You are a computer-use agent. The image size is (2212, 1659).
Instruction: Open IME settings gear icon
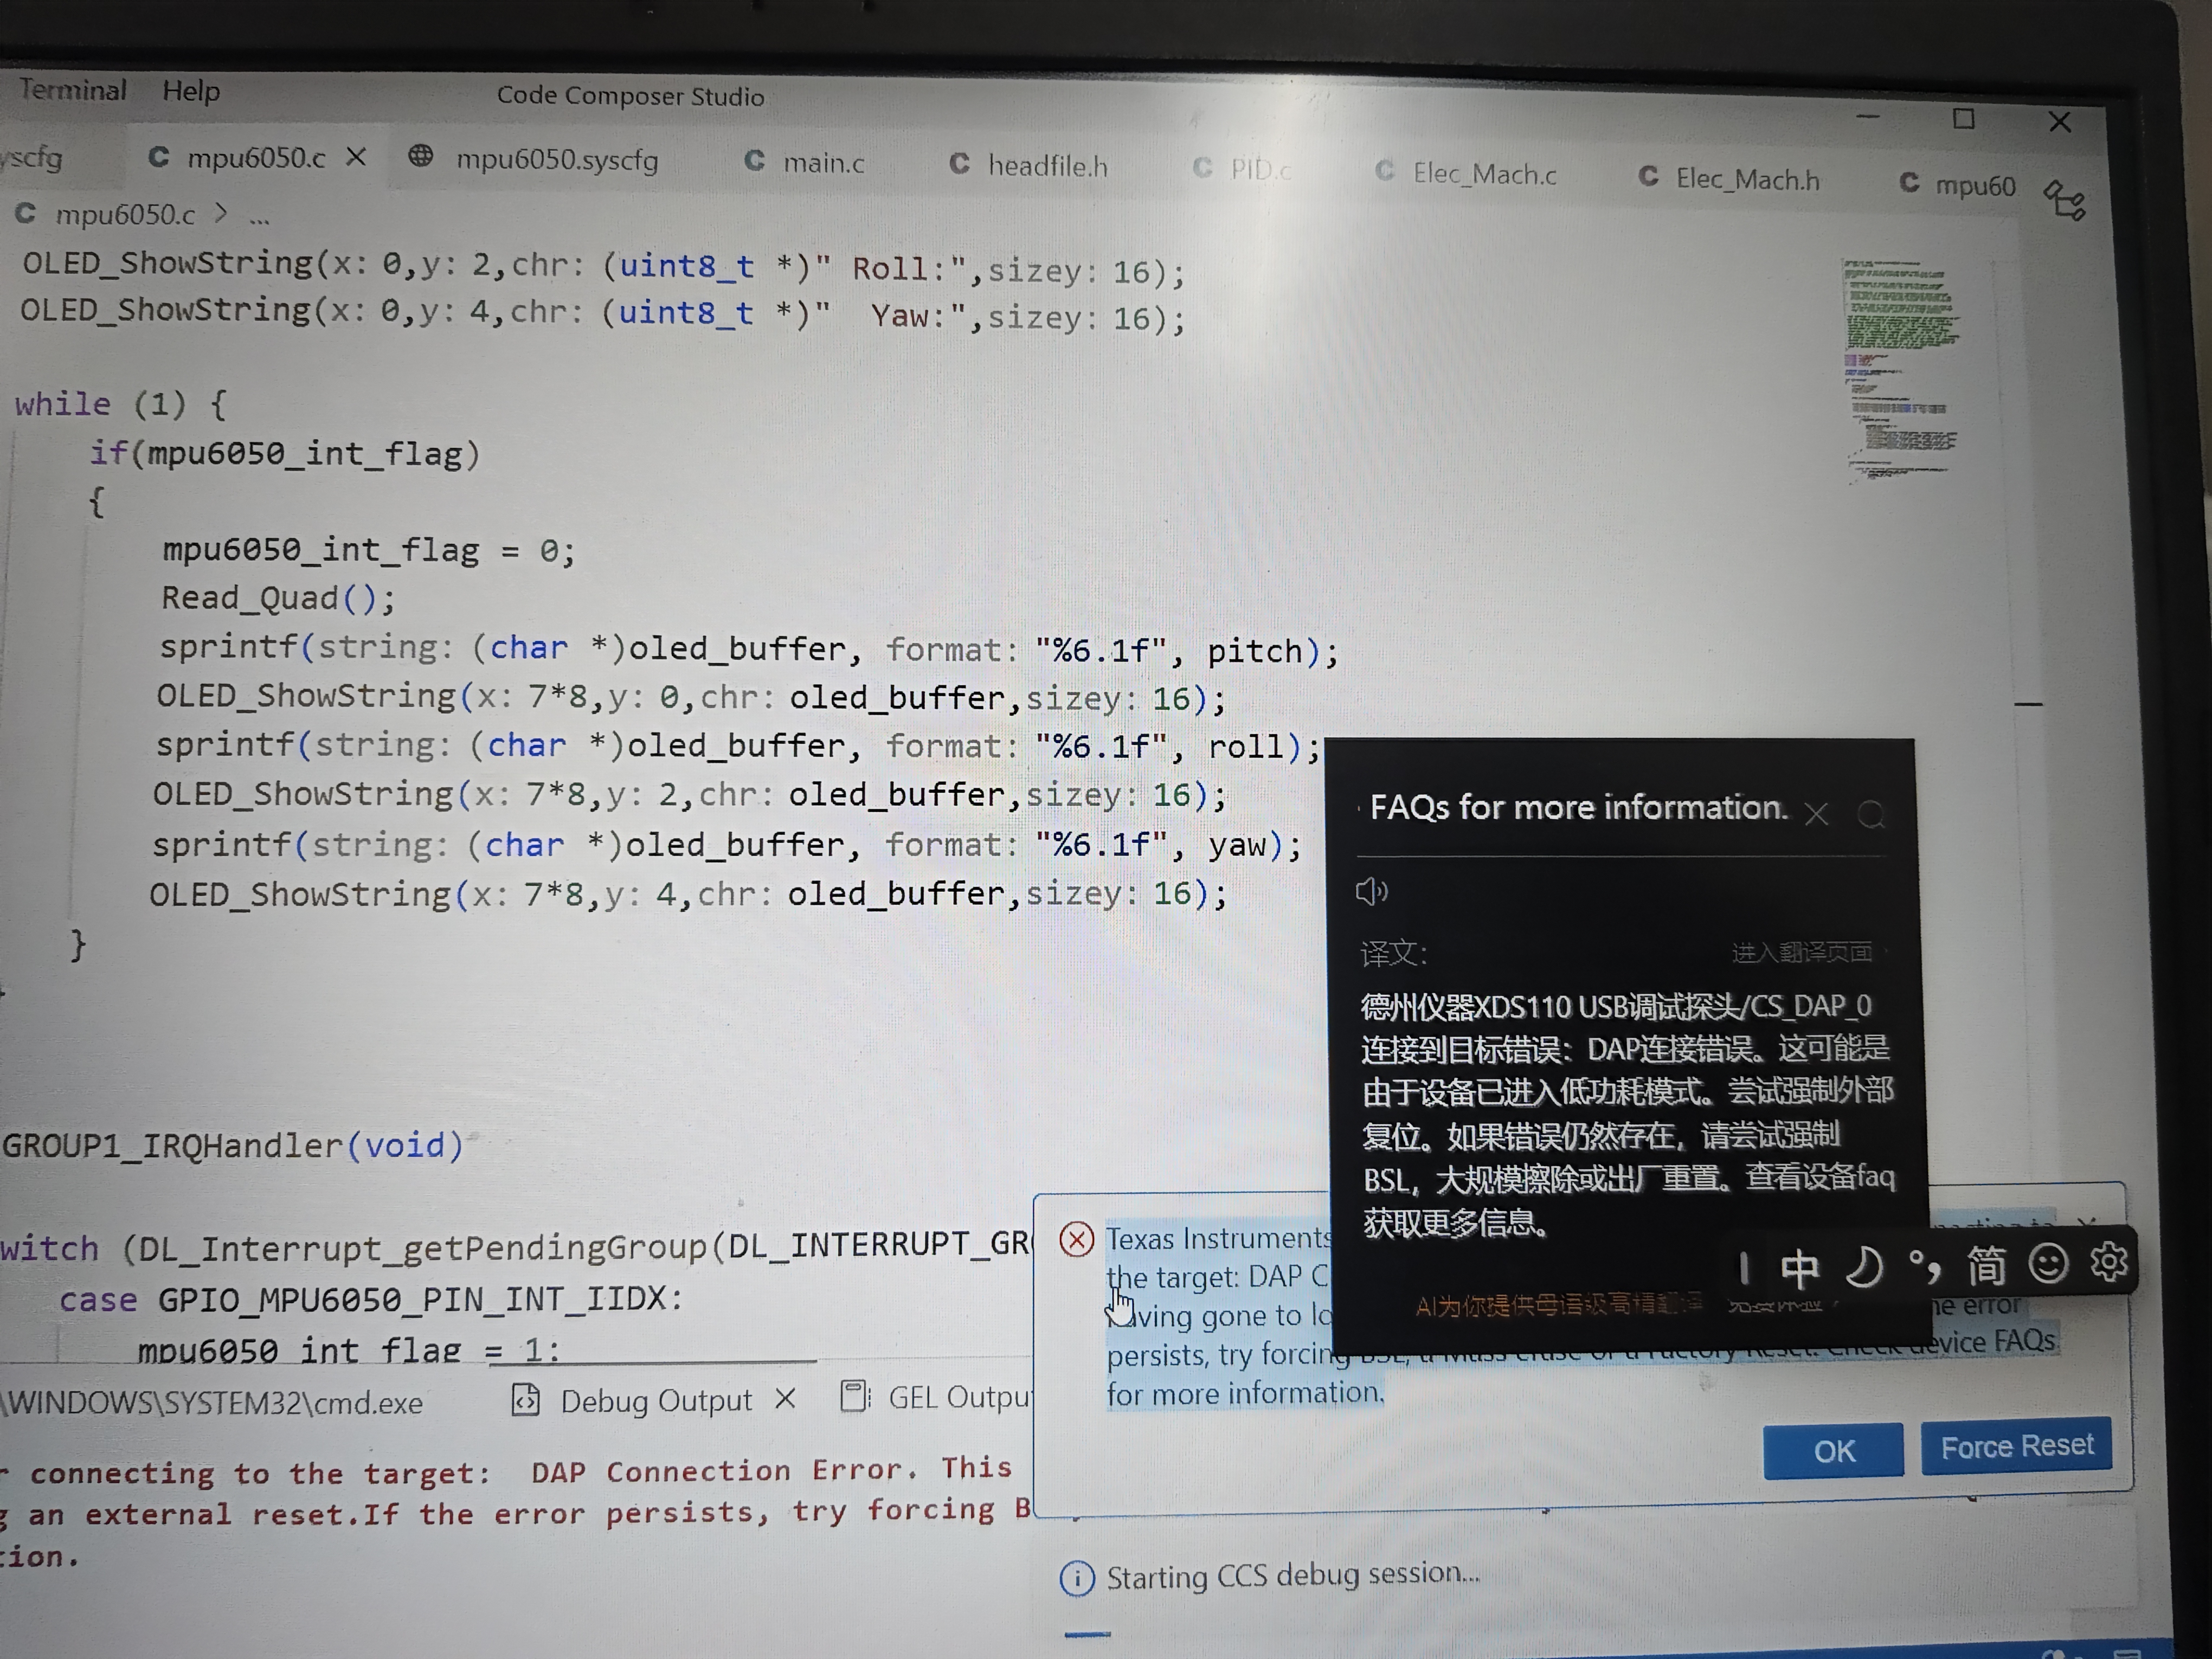[x=2108, y=1262]
